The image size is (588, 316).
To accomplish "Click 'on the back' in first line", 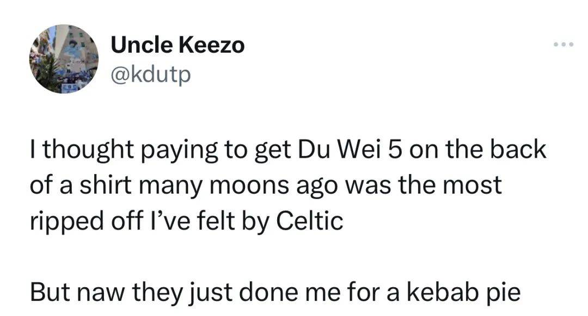I will (x=478, y=149).
